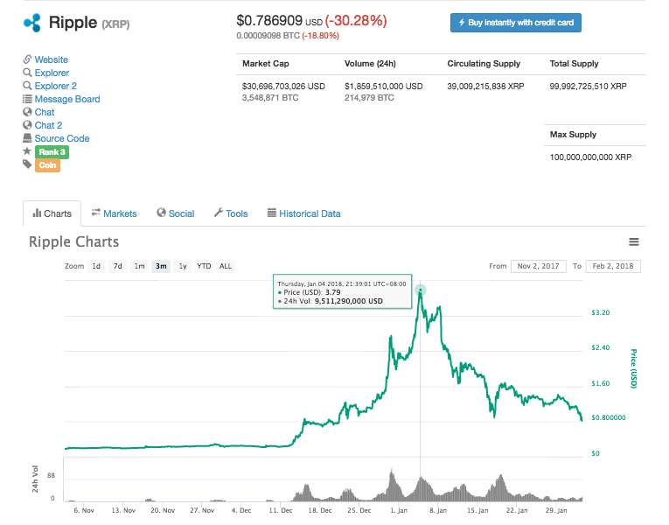Click the globe icon next to Chat
Screen dimensions: 669x525
[27, 112]
